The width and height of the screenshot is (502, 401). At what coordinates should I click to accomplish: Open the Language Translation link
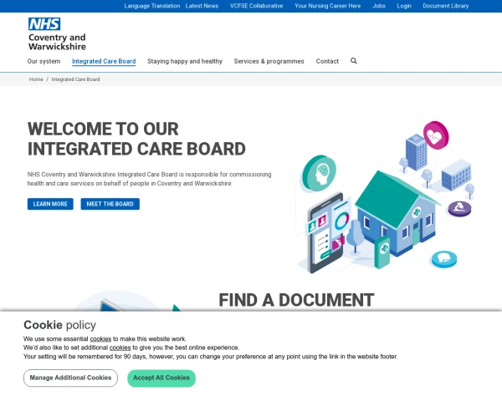tap(152, 6)
